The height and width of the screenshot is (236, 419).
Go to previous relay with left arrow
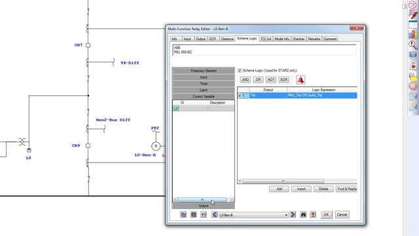click(x=214, y=214)
